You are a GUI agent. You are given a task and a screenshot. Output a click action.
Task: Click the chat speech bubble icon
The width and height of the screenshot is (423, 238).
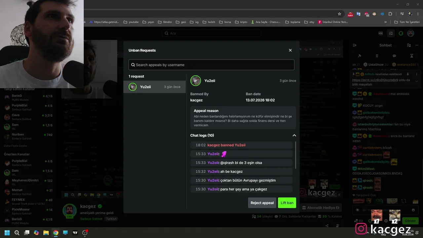394,56
